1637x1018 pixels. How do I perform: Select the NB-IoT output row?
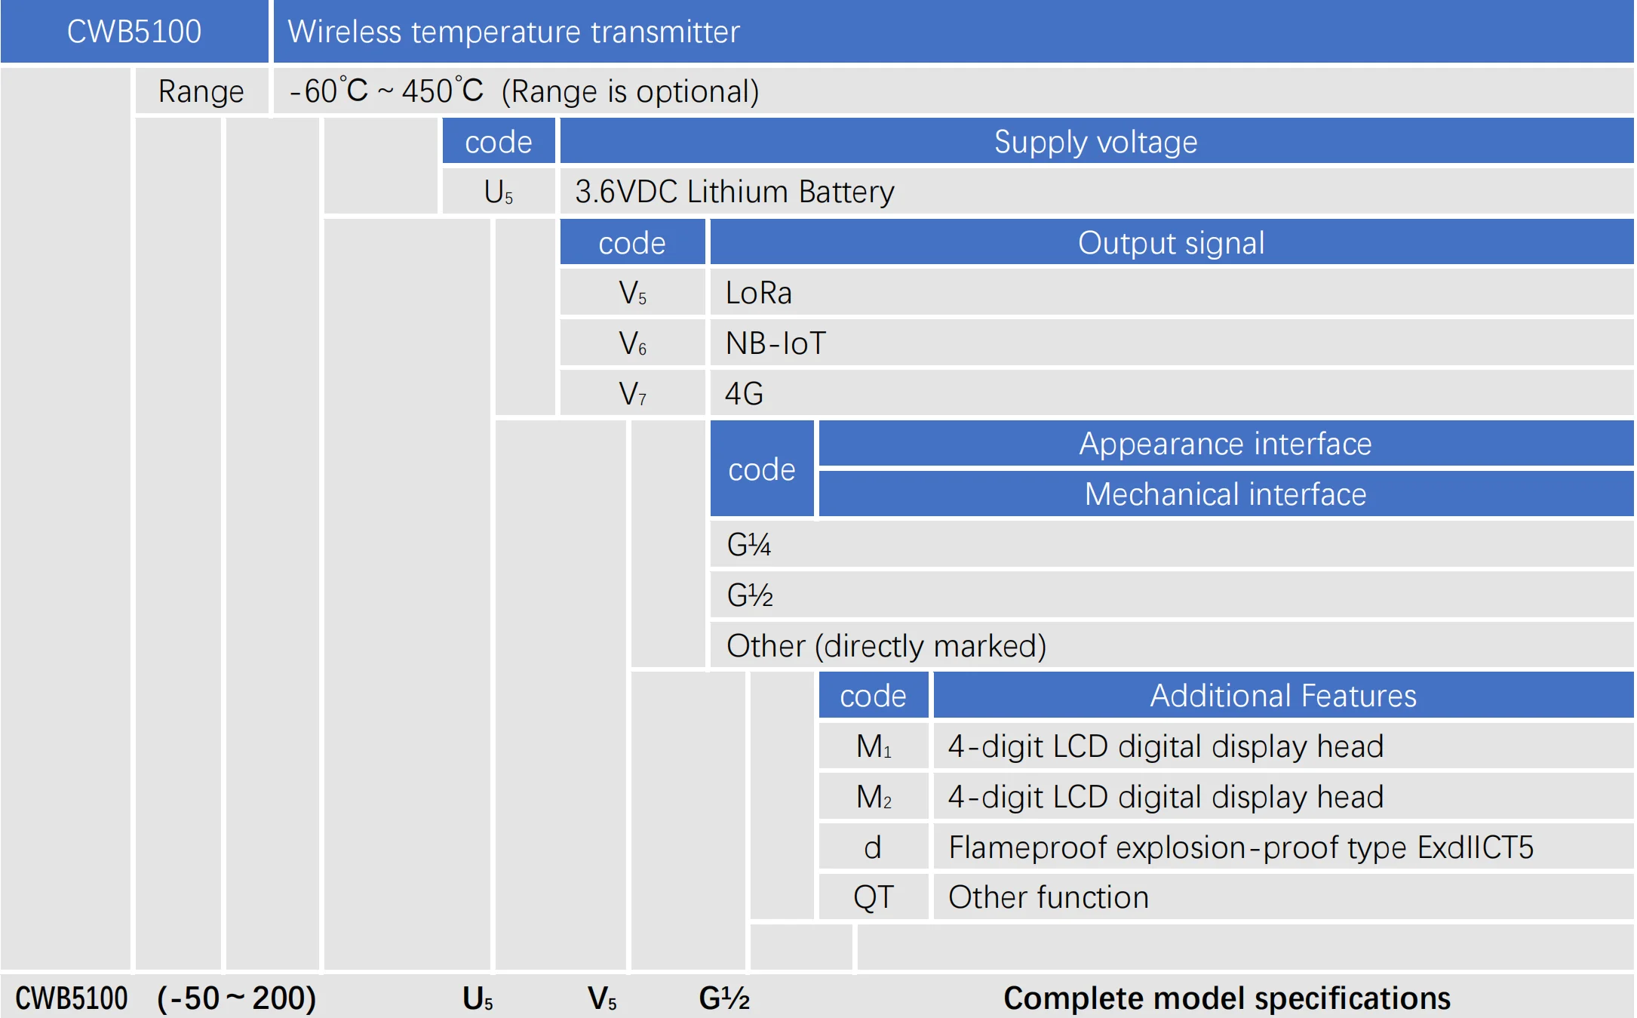click(776, 343)
